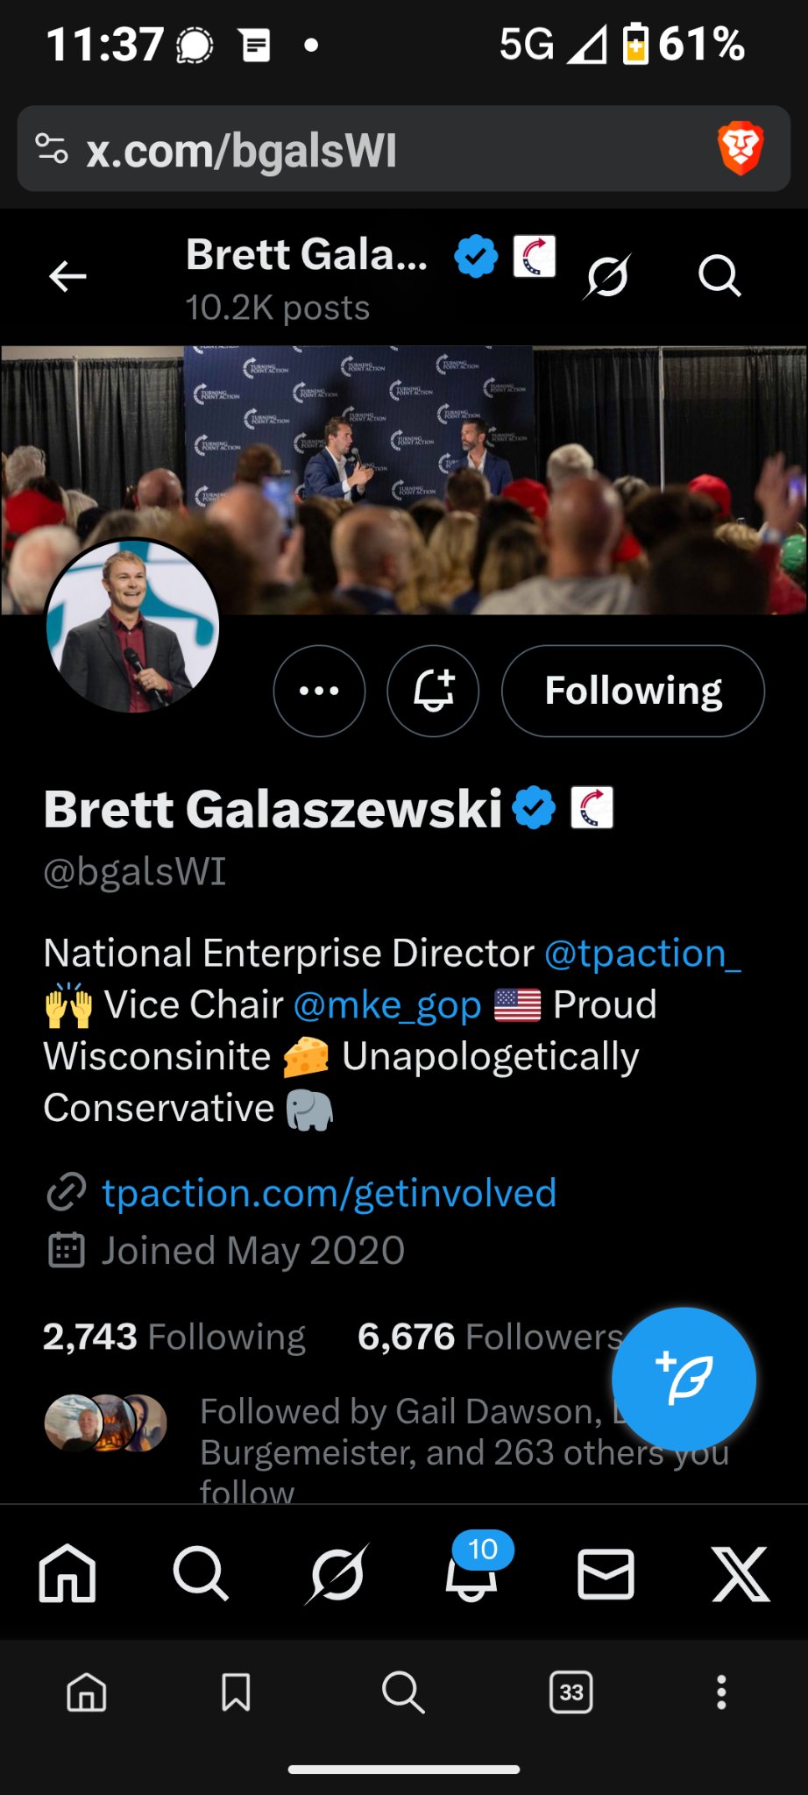View Brett Galaszewski's profile picture

coord(132,626)
